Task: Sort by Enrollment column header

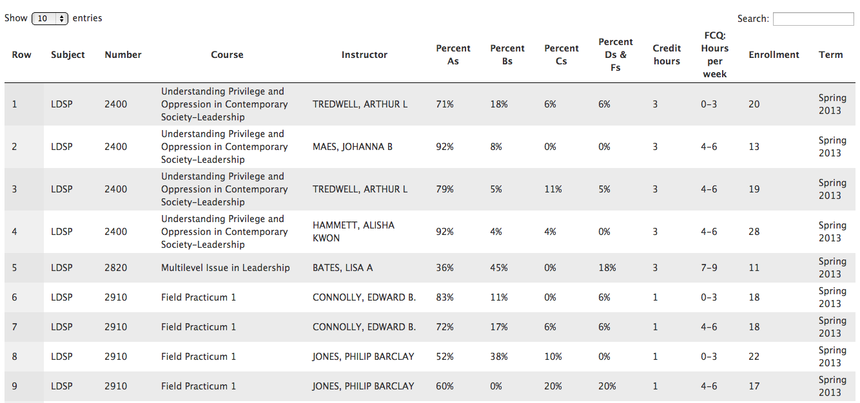Action: coord(774,55)
